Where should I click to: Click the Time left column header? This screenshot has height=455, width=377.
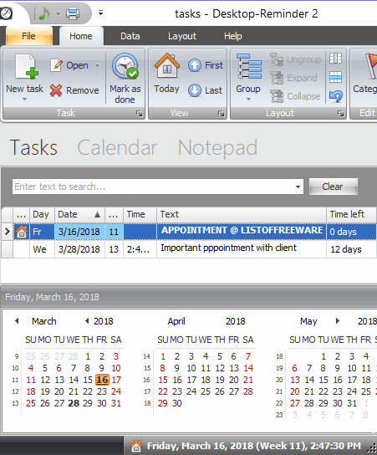pos(351,214)
